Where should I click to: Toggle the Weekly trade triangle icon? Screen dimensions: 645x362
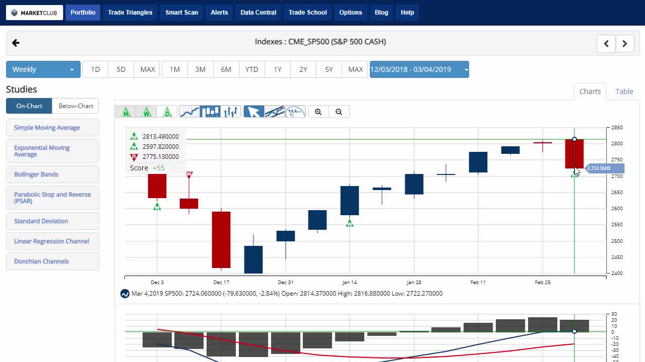147,112
